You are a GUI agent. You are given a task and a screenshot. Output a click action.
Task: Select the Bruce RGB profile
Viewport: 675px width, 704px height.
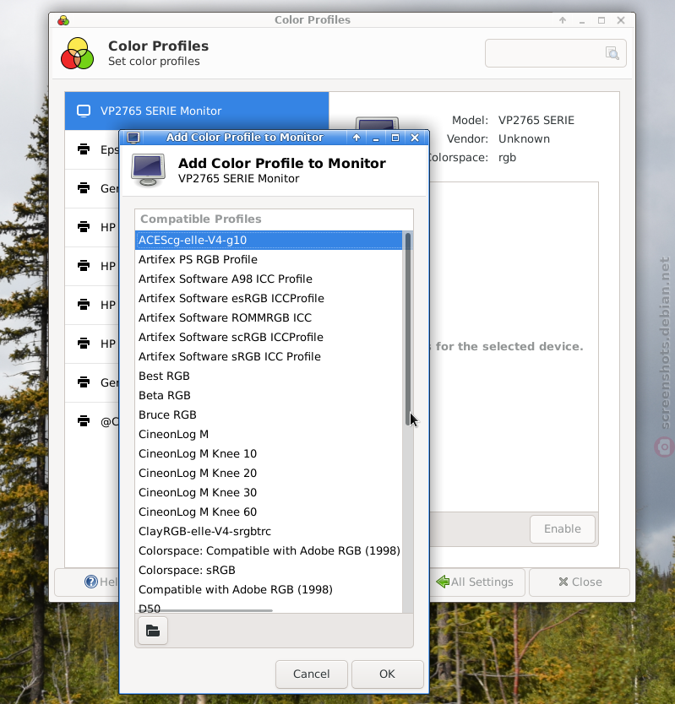pyautogui.click(x=269, y=414)
